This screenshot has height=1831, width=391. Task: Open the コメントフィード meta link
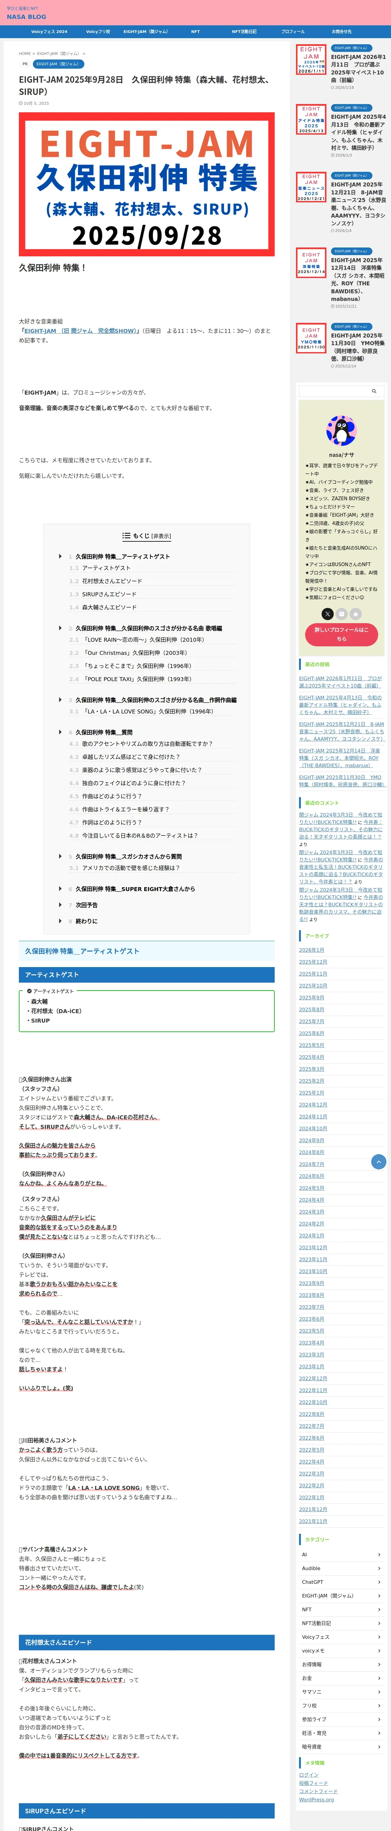[x=318, y=1791]
